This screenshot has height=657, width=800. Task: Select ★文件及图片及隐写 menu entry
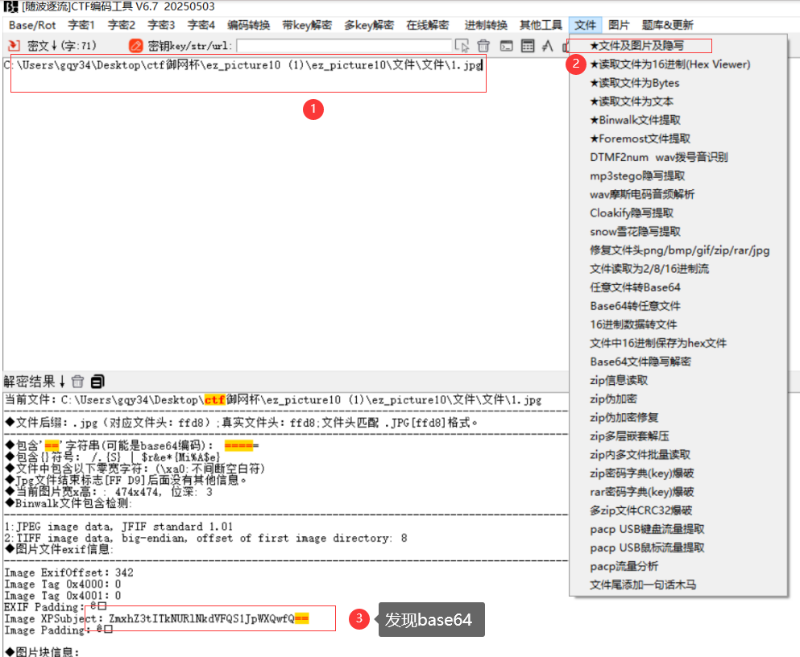tap(678, 46)
